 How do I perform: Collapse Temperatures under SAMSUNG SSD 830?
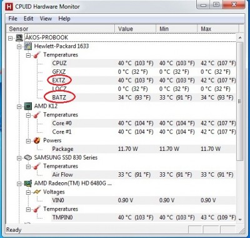tap(28, 167)
